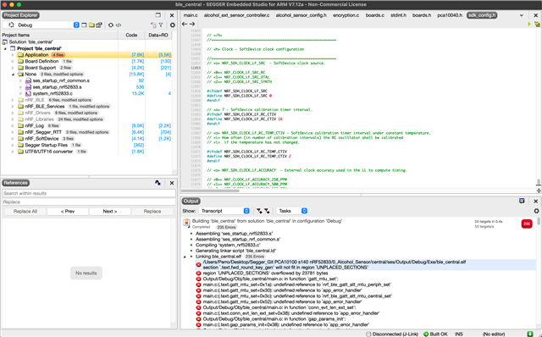542x337 pixels.
Task: Go back with editor left arrow
Action: [x=185, y=25]
